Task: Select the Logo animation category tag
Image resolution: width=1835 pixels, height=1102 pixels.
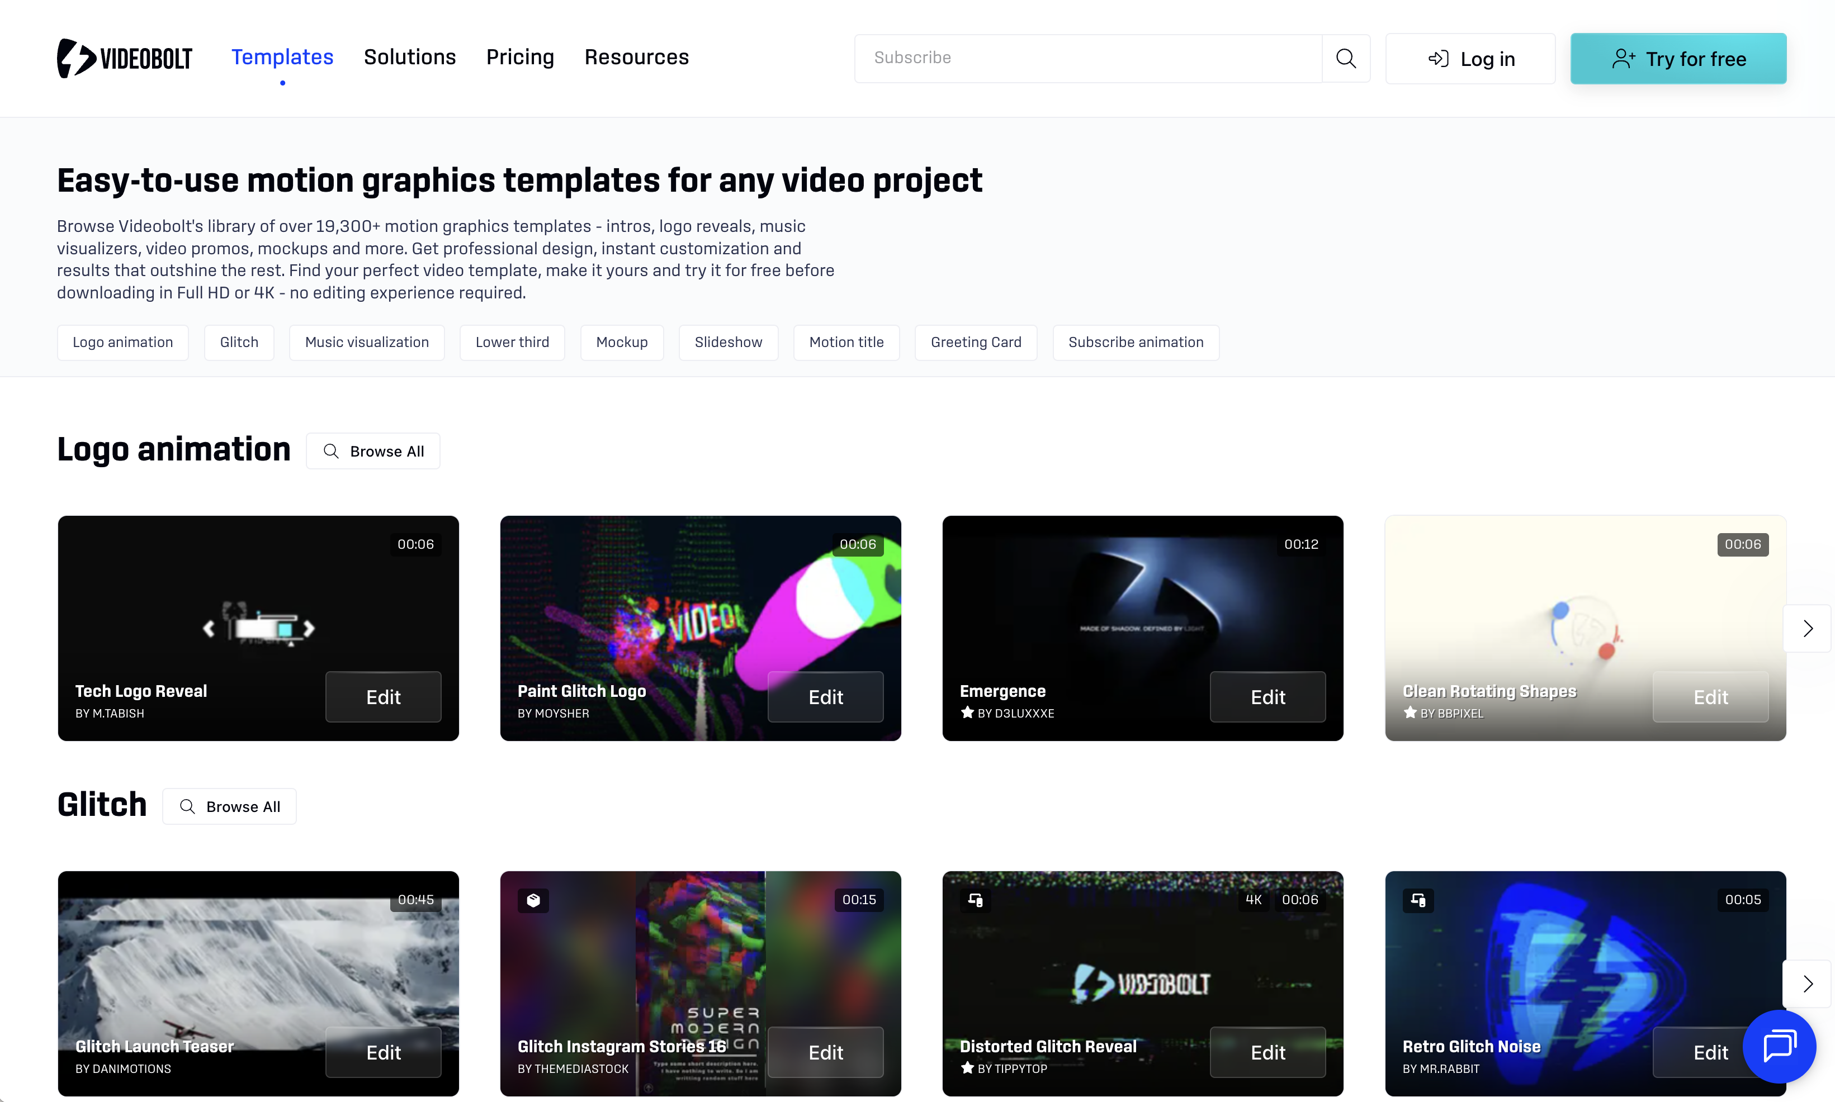Action: tap(122, 343)
